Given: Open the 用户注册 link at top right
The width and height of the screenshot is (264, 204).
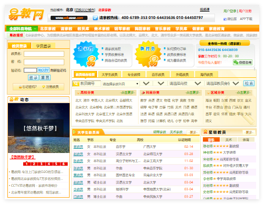Looking at the screenshot, I should (245, 11).
